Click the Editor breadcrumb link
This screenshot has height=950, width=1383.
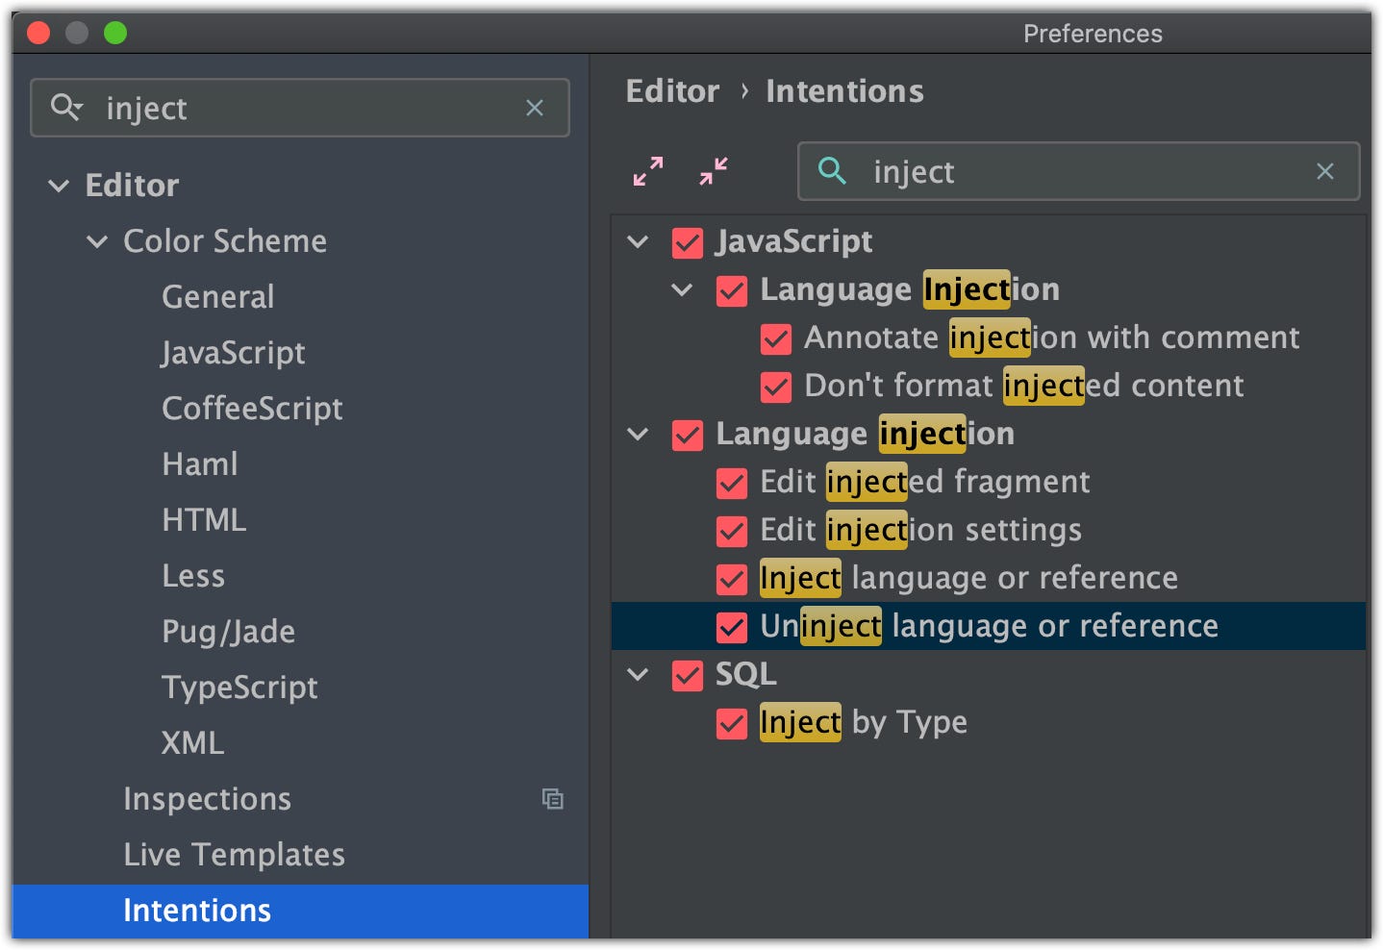pyautogui.click(x=672, y=91)
